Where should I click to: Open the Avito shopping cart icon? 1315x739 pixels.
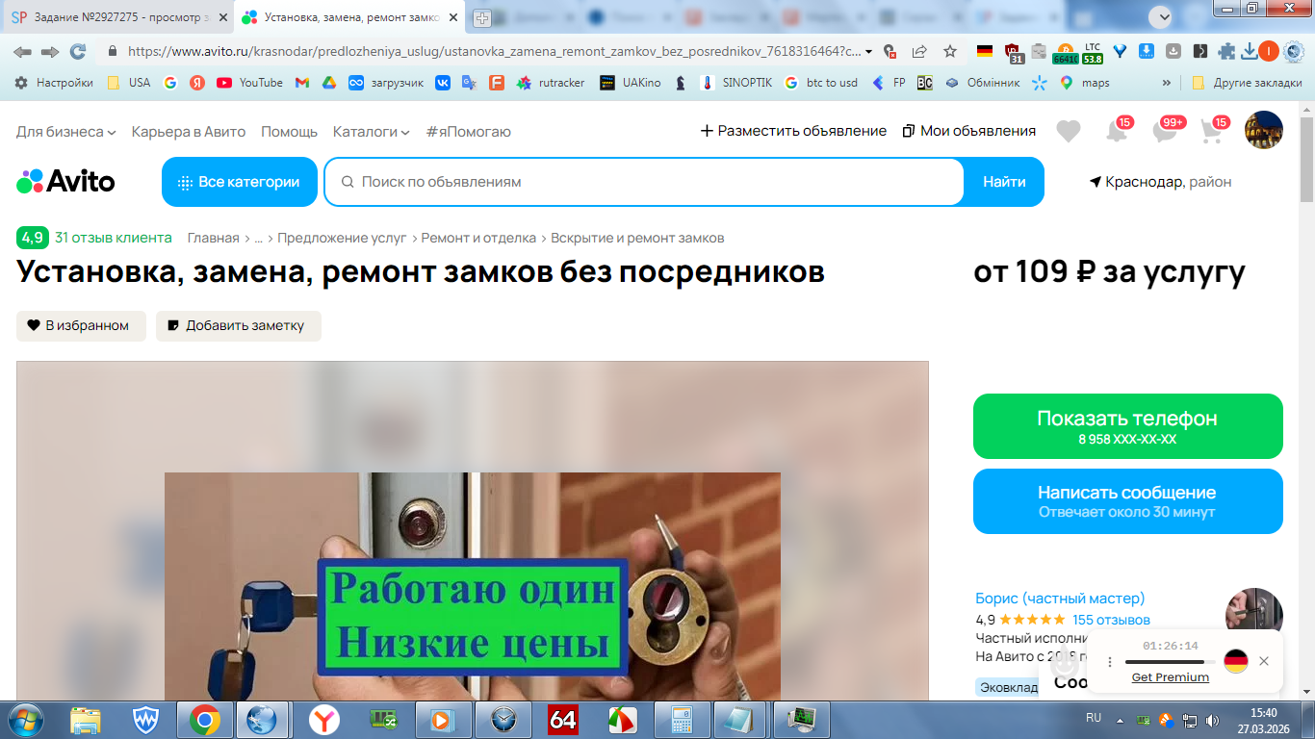[1212, 131]
